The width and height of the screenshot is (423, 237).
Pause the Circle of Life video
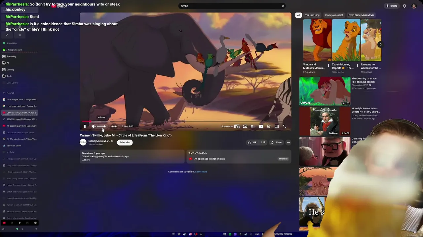(85, 126)
